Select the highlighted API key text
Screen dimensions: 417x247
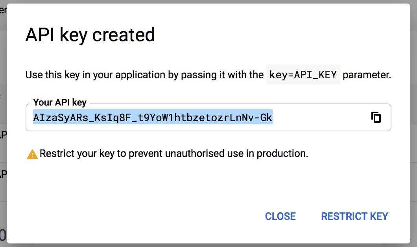tap(153, 117)
